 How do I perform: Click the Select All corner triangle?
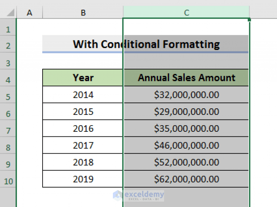(10, 13)
